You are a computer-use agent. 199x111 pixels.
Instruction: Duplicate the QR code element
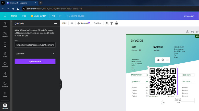coord(158,60)
